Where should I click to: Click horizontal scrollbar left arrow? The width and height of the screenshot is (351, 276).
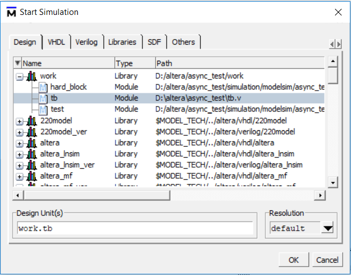point(18,195)
